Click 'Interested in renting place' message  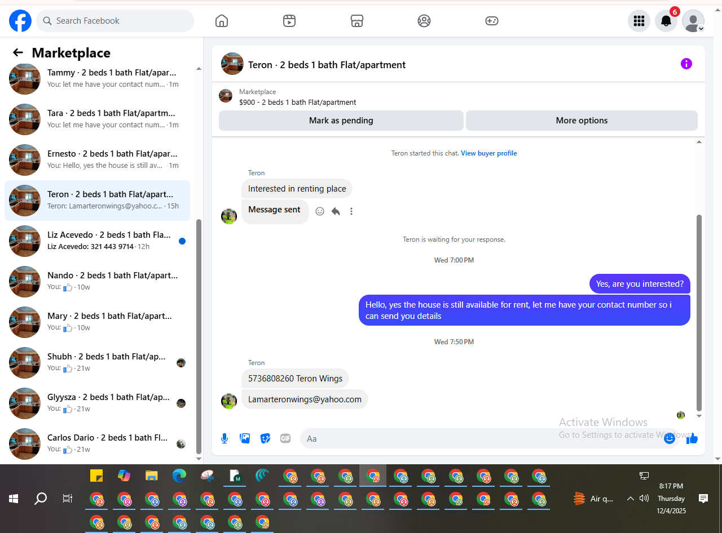(x=297, y=189)
